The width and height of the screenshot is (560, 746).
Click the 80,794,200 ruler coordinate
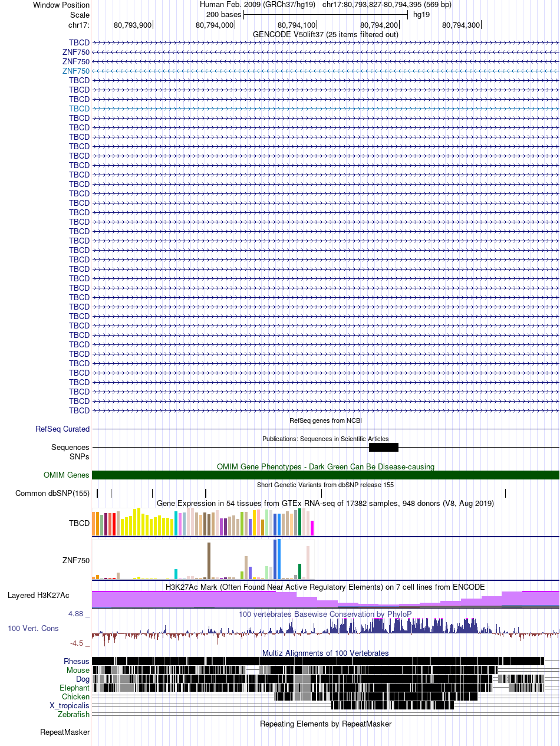pyautogui.click(x=379, y=25)
